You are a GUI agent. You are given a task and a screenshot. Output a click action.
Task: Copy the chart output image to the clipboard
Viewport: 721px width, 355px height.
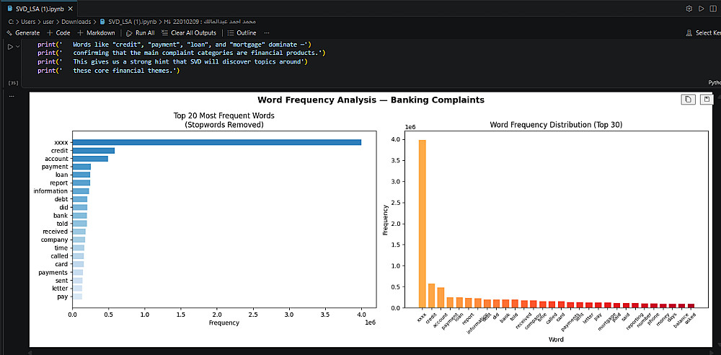click(x=689, y=100)
